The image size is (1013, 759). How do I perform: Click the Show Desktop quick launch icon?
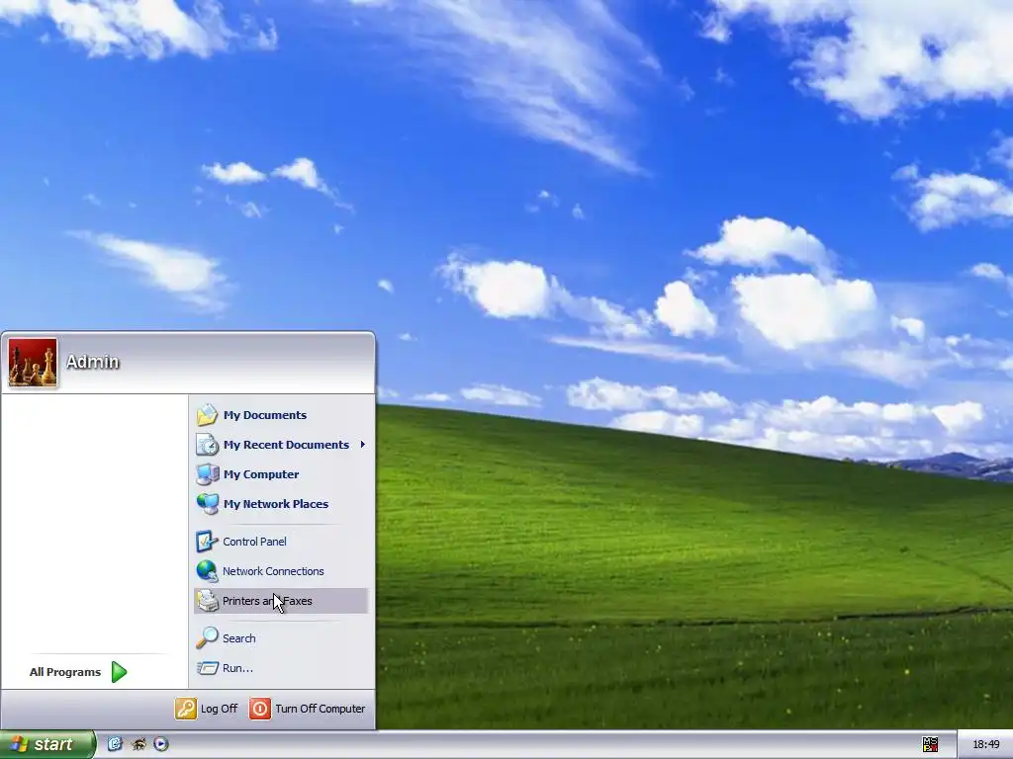coord(115,744)
